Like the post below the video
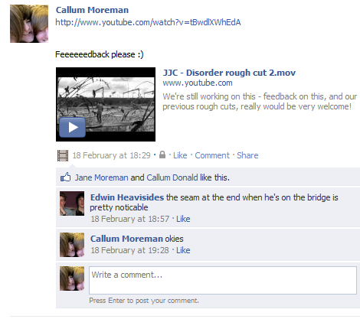 coord(180,155)
